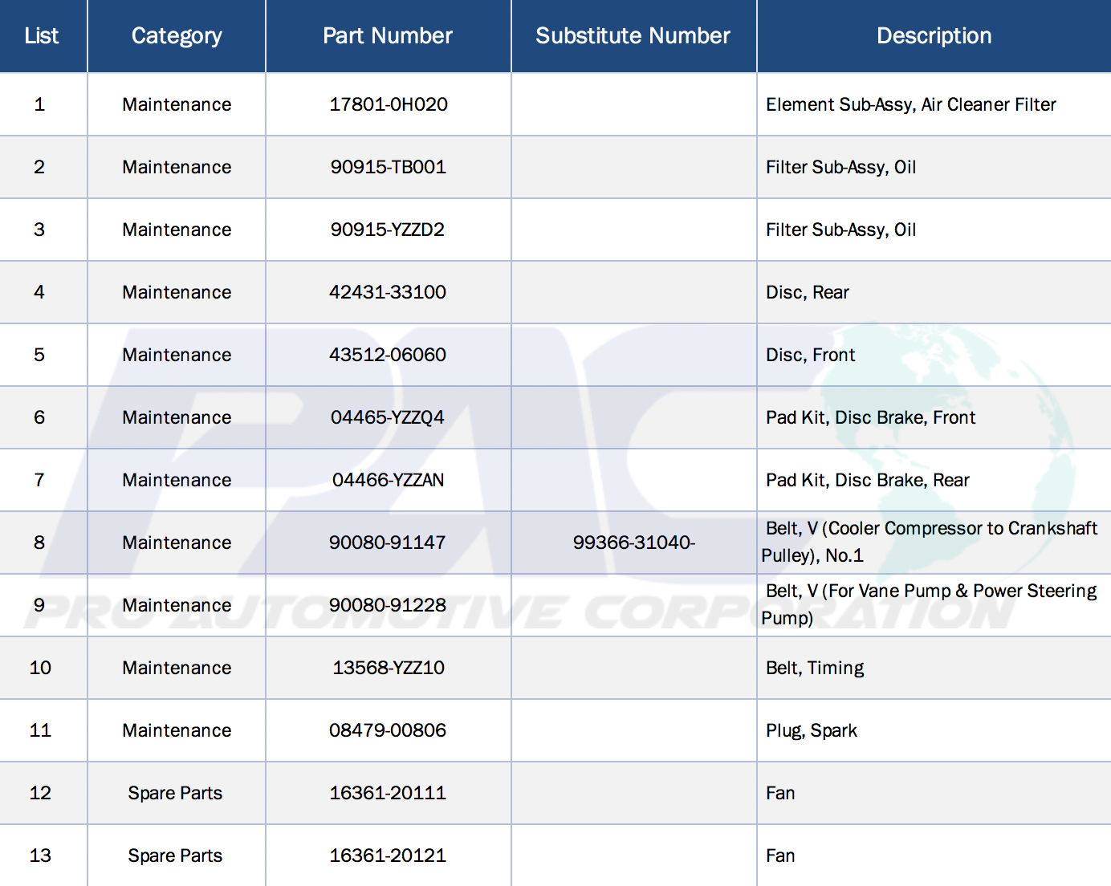Select the Plug, Spark description
The image size is (1111, 886).
pos(811,730)
